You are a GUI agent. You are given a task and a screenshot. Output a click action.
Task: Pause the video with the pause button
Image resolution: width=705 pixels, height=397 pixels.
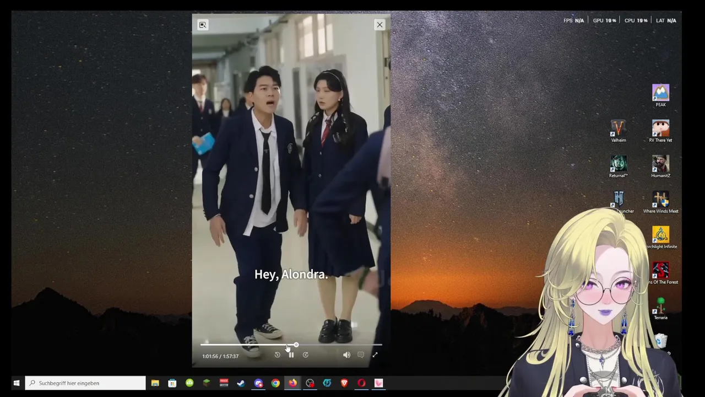pyautogui.click(x=291, y=355)
